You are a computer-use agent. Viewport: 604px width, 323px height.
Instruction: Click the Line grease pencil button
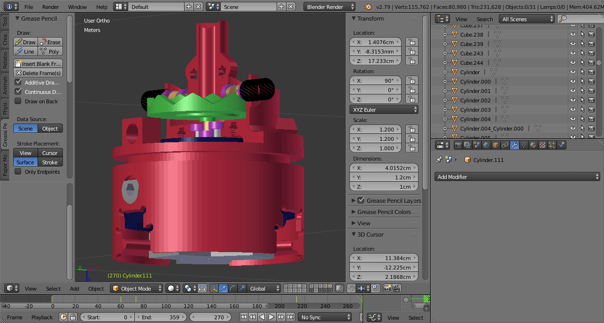(25, 51)
